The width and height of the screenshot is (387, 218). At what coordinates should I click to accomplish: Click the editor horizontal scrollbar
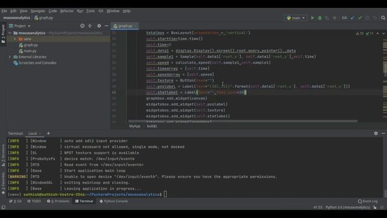point(242,121)
